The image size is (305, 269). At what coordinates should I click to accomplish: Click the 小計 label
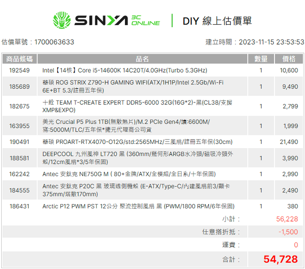[x=231, y=219]
